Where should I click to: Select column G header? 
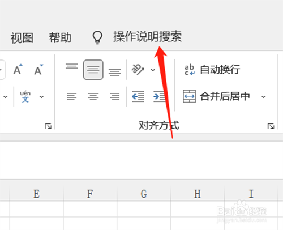pyautogui.click(x=144, y=194)
